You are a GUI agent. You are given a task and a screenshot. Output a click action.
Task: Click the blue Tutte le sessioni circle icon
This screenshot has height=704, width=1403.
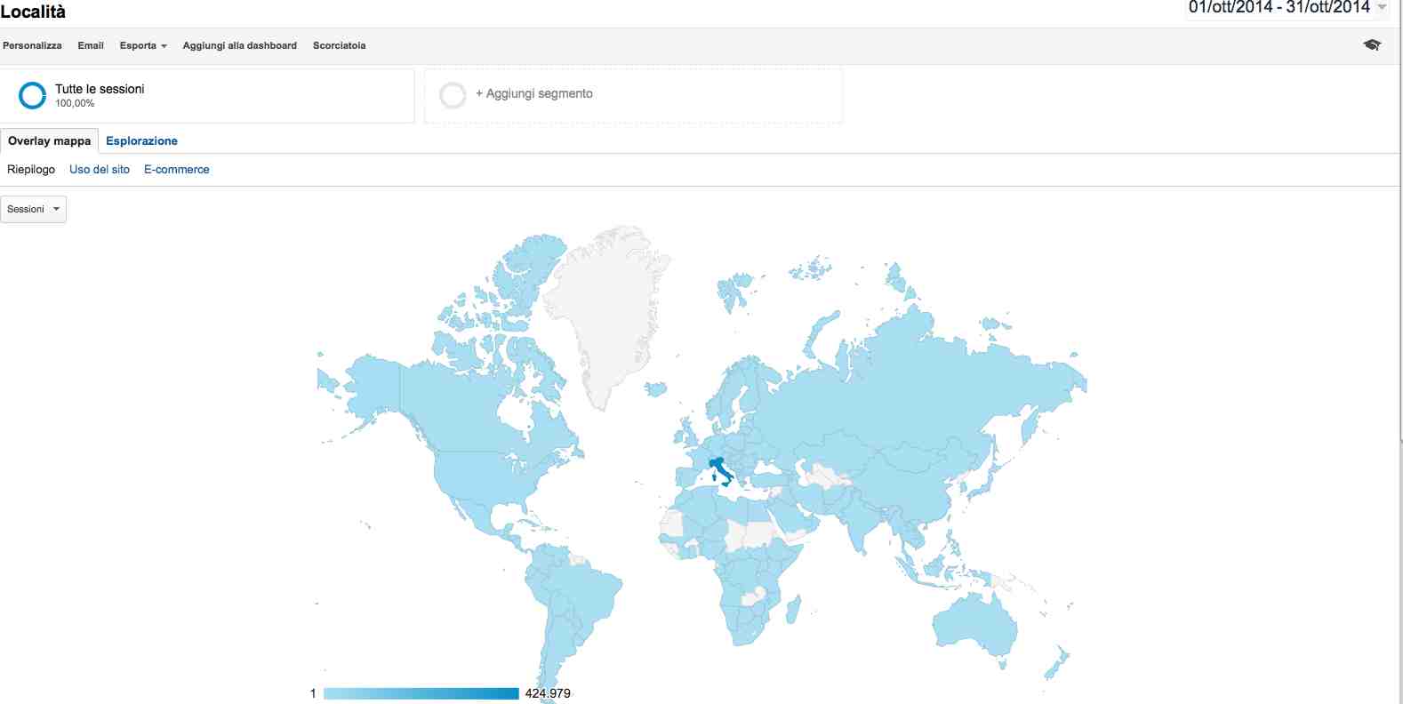[32, 95]
